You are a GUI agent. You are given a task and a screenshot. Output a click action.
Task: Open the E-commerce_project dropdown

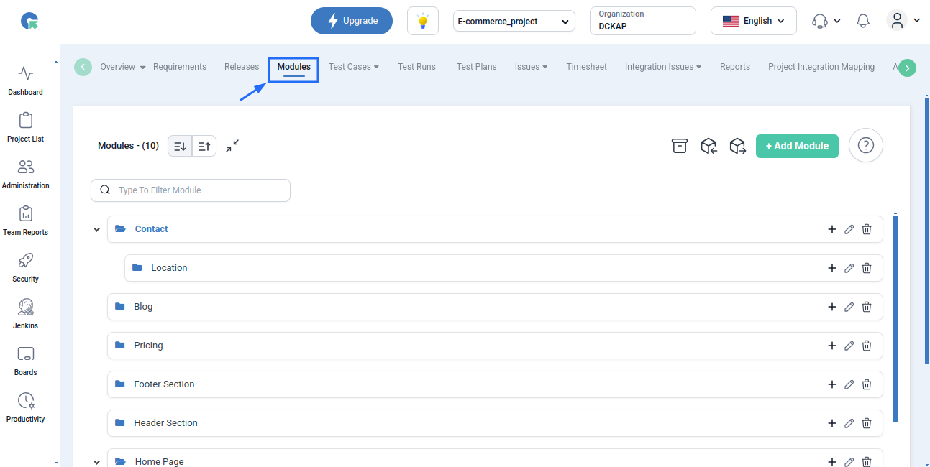514,22
